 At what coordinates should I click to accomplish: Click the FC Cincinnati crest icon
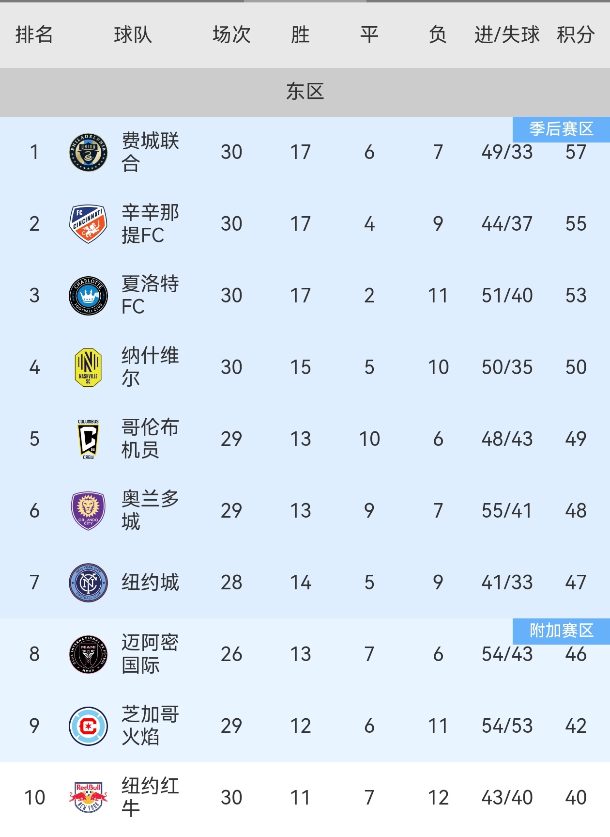click(x=88, y=224)
